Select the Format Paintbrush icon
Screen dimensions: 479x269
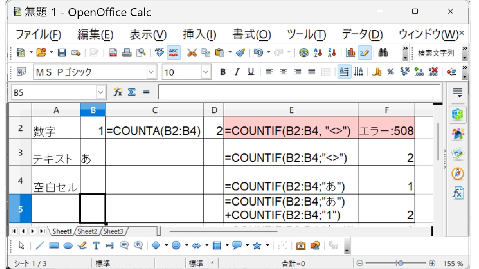[240, 53]
